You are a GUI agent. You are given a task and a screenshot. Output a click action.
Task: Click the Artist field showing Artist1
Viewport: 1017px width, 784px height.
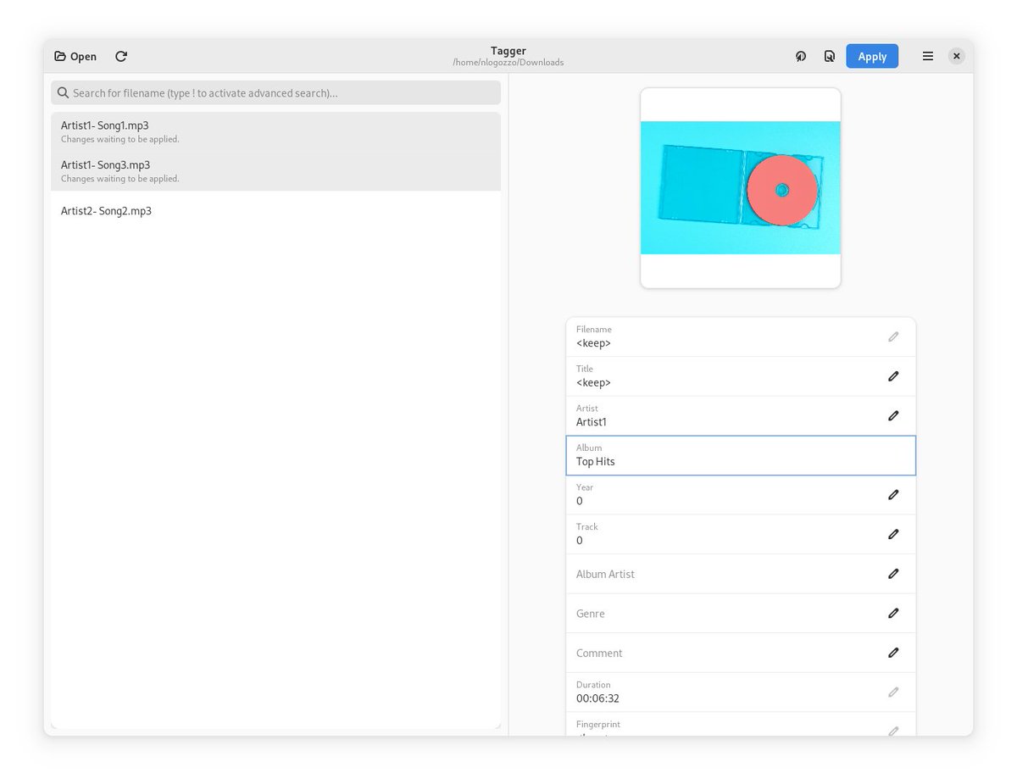[x=741, y=416]
